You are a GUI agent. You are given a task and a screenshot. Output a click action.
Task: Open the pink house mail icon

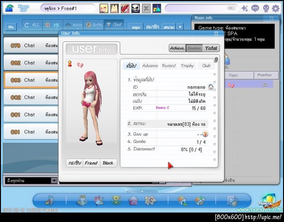click(133, 201)
